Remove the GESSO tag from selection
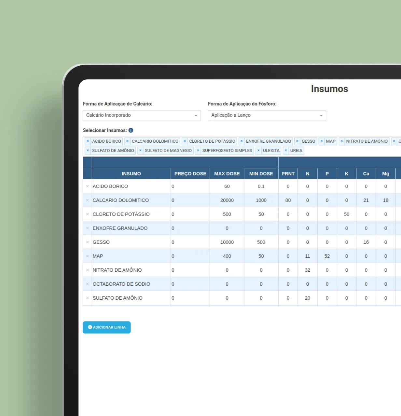Screen dimensions: 401x416 coord(297,141)
